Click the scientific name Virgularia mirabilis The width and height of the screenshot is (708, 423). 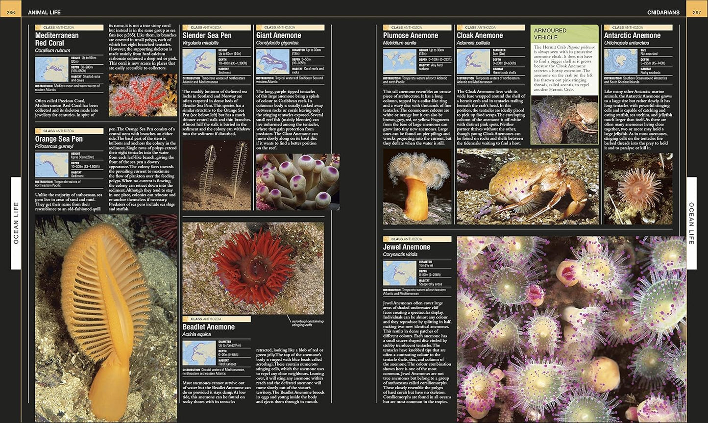pos(200,43)
